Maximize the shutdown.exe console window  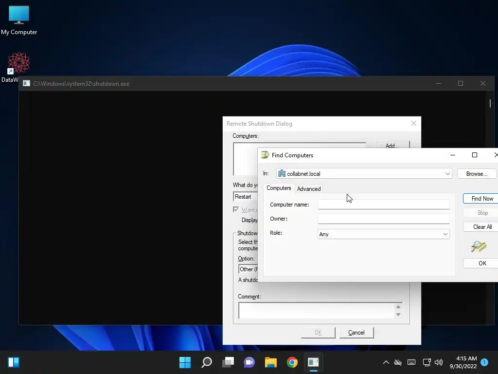tap(461, 83)
